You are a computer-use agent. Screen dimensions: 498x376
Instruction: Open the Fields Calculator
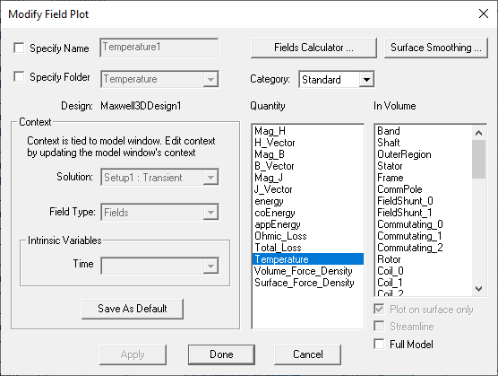[x=313, y=48]
